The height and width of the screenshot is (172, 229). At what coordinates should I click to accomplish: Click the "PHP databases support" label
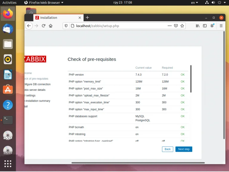pos(83,116)
